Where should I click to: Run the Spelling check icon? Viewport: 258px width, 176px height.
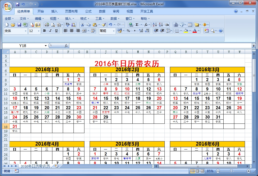point(67,24)
